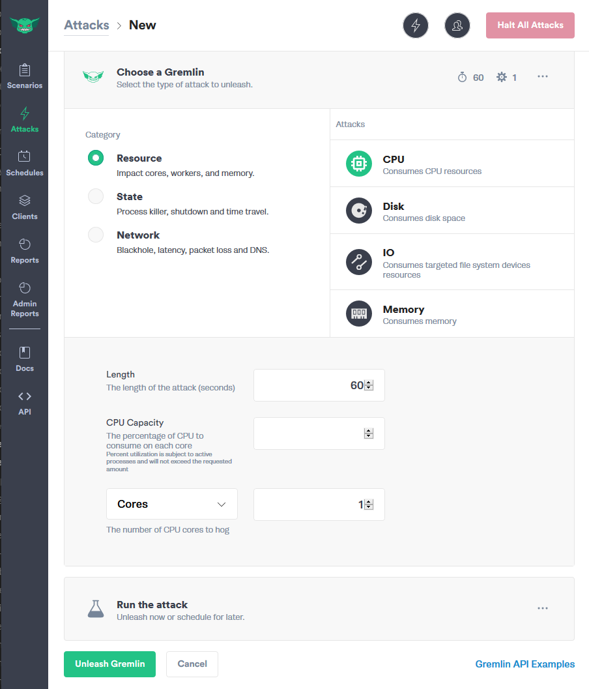Screen dimensions: 589x689
Task: Select the Resource category radio button
Action: [96, 158]
